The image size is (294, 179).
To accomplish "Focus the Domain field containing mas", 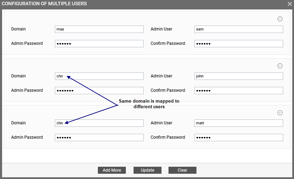I will pos(99,29).
